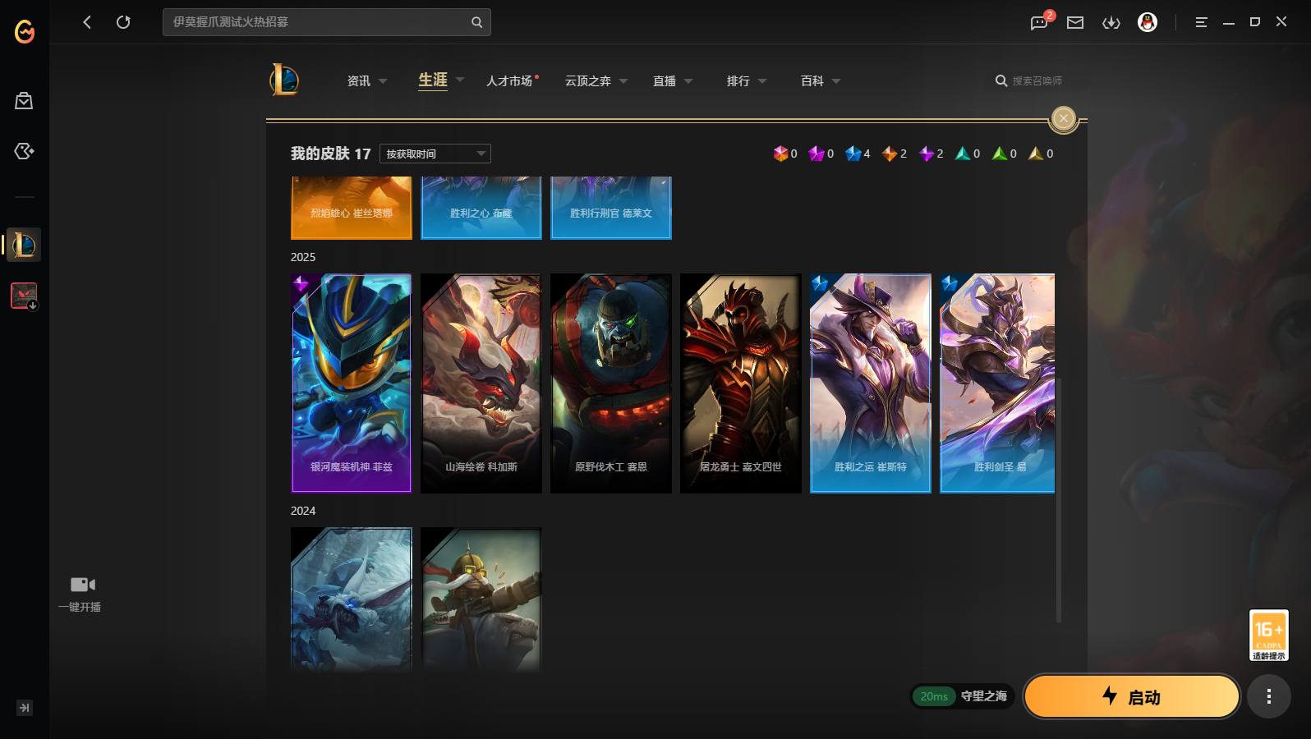Open the 烈焰雄心 崔丝塔娜 skin card
This screenshot has height=739, width=1311.
coord(352,208)
